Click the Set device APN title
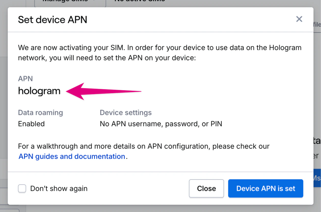The height and width of the screenshot is (212, 321). coord(52,20)
